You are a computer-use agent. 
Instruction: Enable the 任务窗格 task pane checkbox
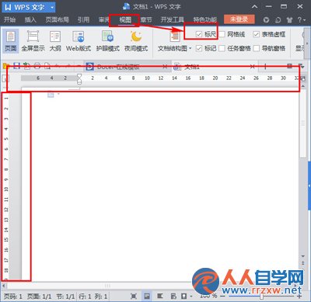pos(222,48)
